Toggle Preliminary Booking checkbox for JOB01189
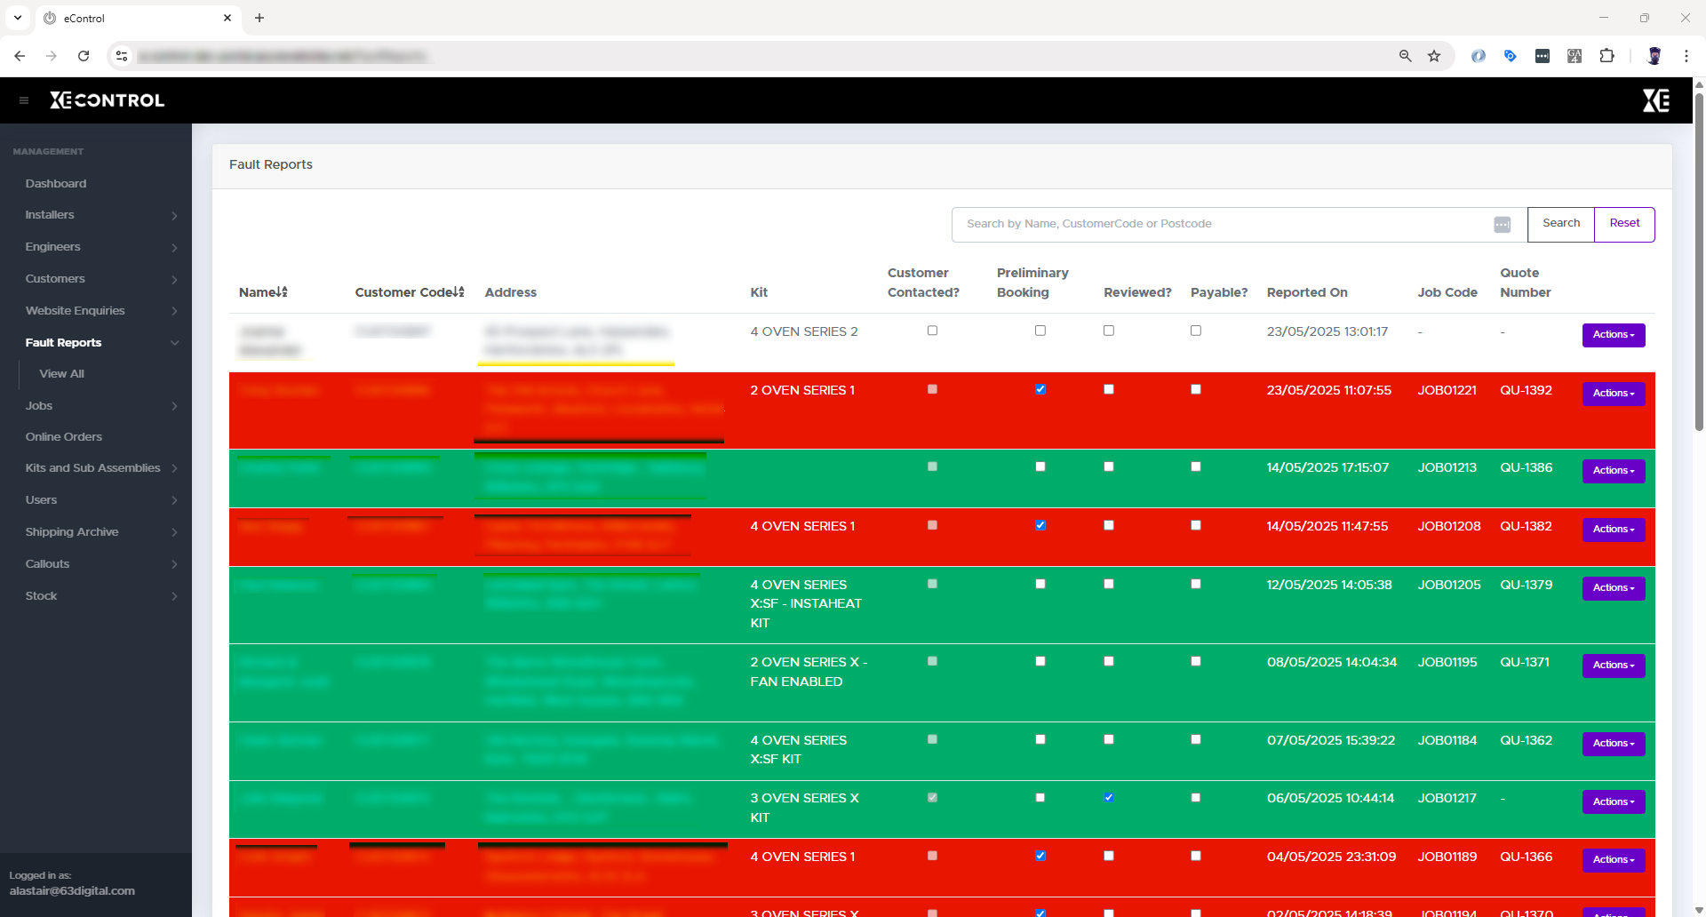The image size is (1706, 917). (1040, 856)
